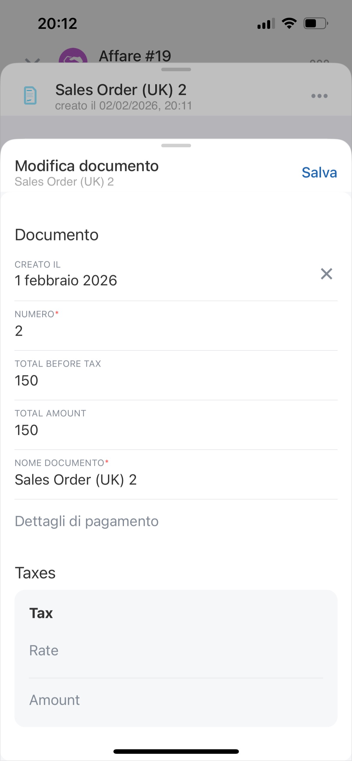Enter text in Dettagli di pagamento

pos(176,521)
